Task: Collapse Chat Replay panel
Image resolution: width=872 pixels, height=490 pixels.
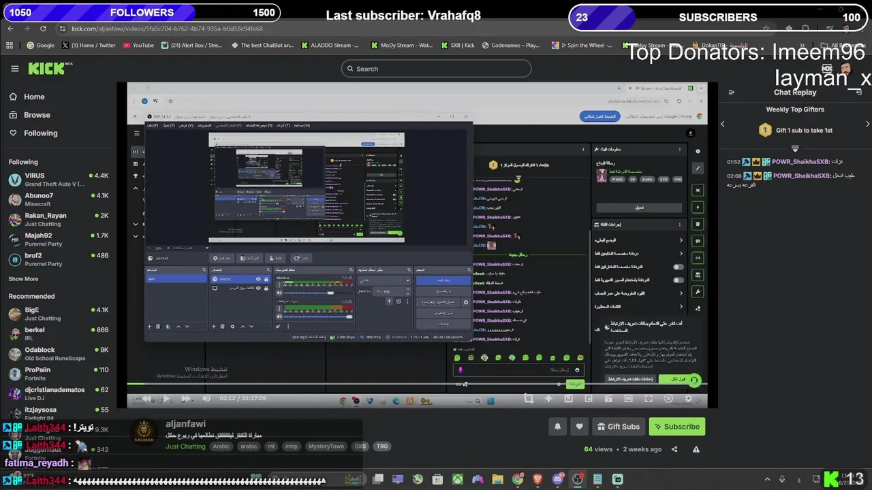Action: pyautogui.click(x=731, y=92)
